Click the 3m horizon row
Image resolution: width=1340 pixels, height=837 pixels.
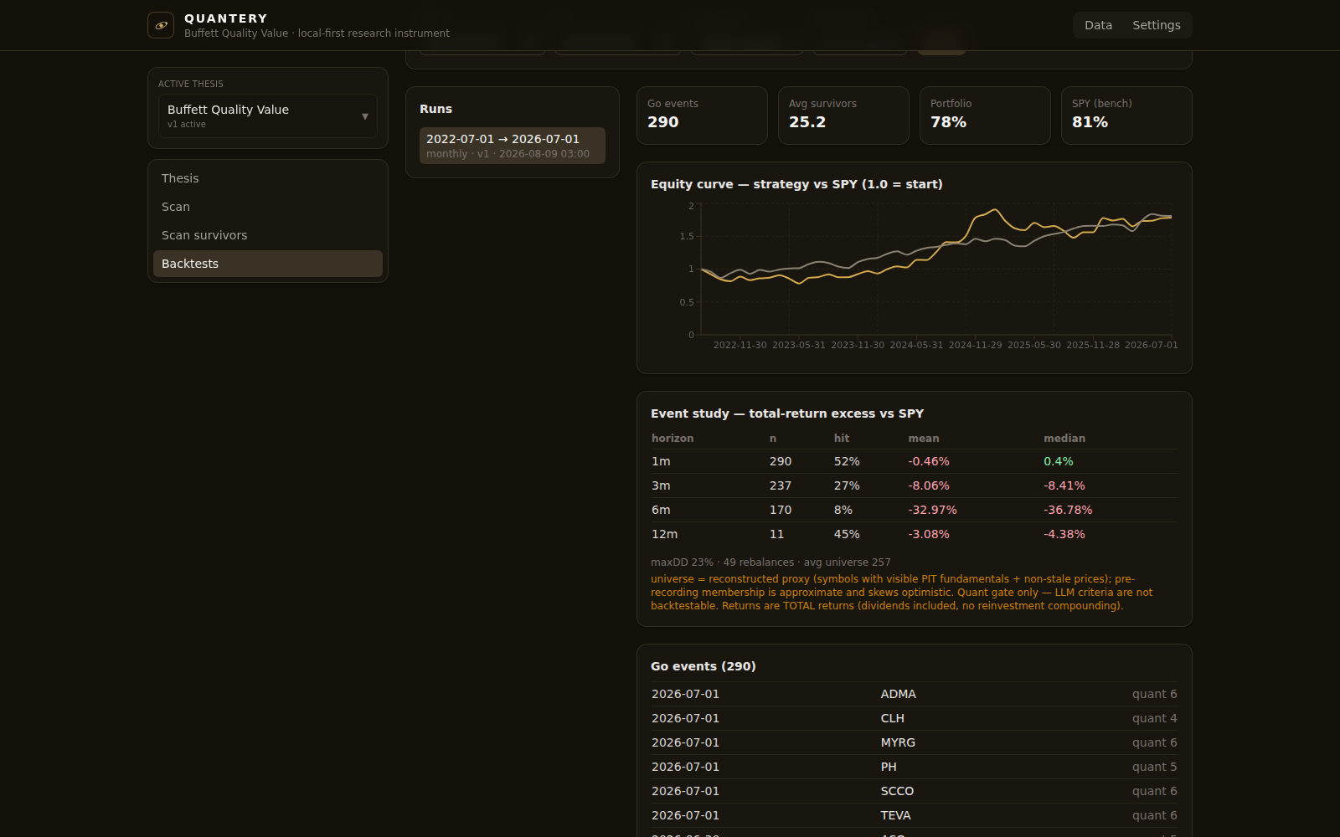pyautogui.click(x=915, y=485)
